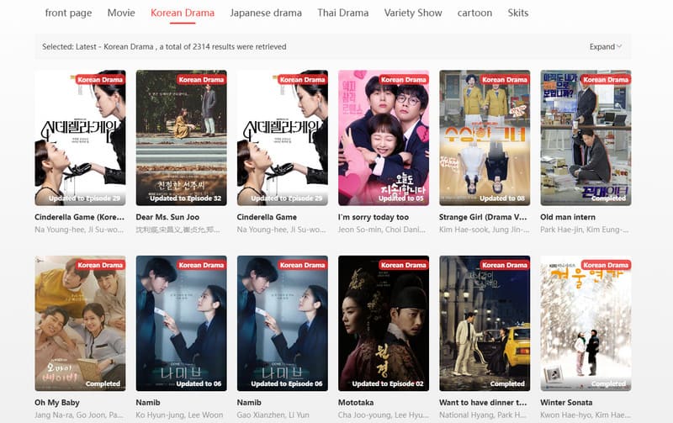Click Completed label on Winter Sonata
This screenshot has width=673, height=423.
coord(608,383)
